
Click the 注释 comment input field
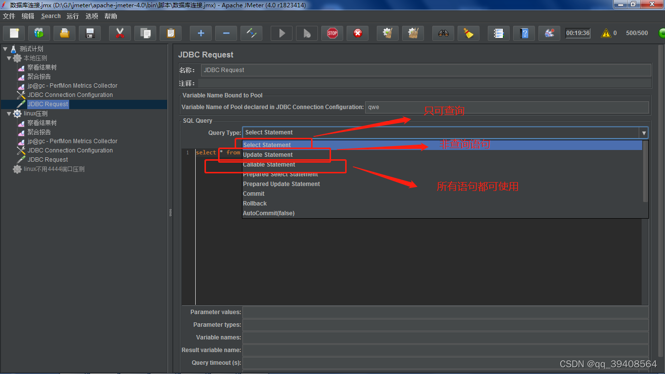(x=425, y=83)
